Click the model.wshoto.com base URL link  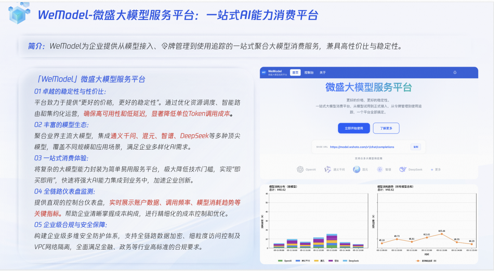click(x=362, y=147)
